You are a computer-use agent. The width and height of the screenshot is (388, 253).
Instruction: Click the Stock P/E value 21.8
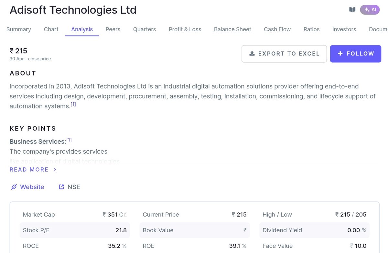tap(121, 230)
